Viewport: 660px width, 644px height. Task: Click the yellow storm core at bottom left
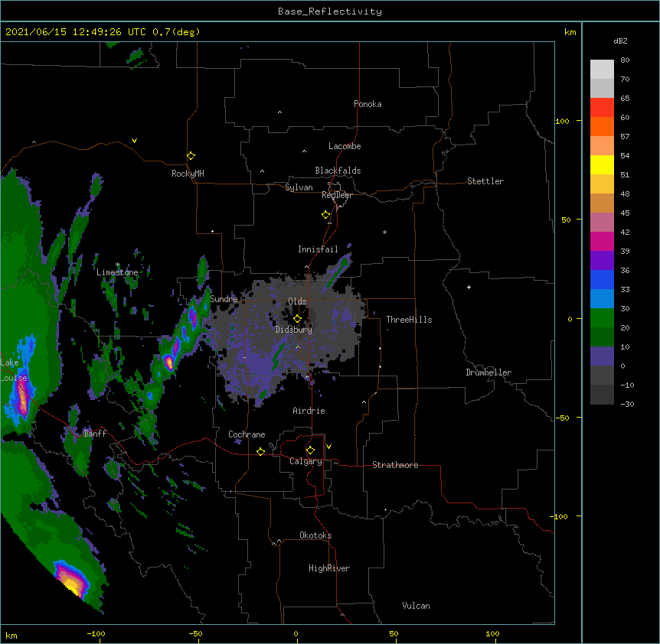pyautogui.click(x=73, y=585)
